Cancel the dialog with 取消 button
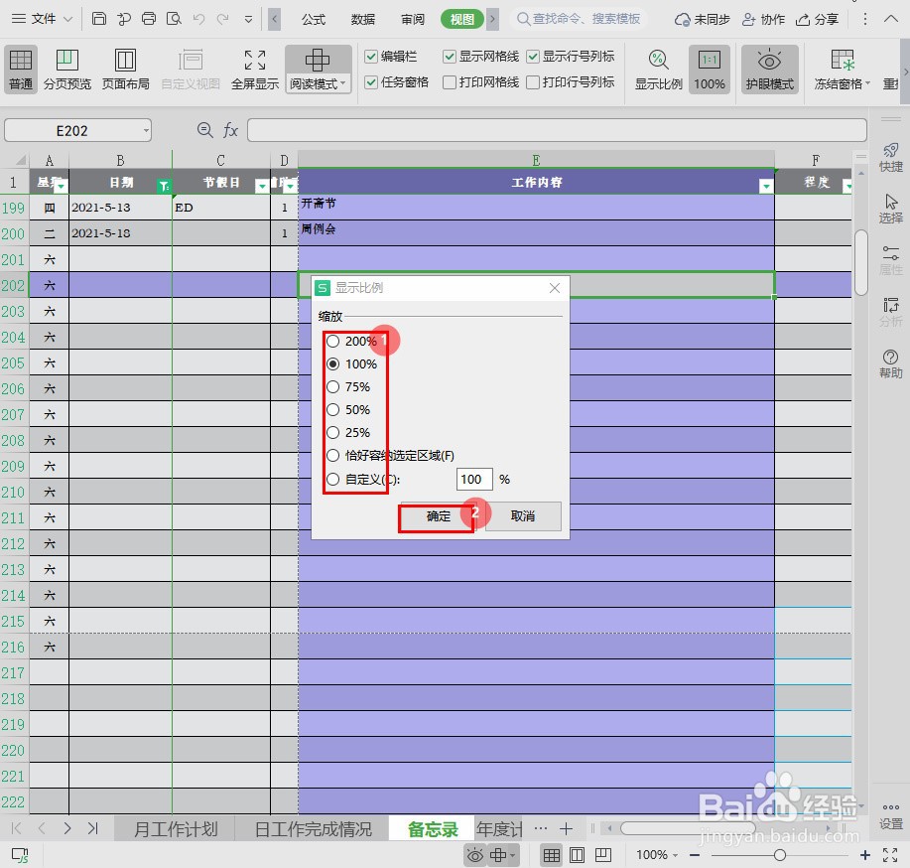This screenshot has width=910, height=868. coord(523,515)
